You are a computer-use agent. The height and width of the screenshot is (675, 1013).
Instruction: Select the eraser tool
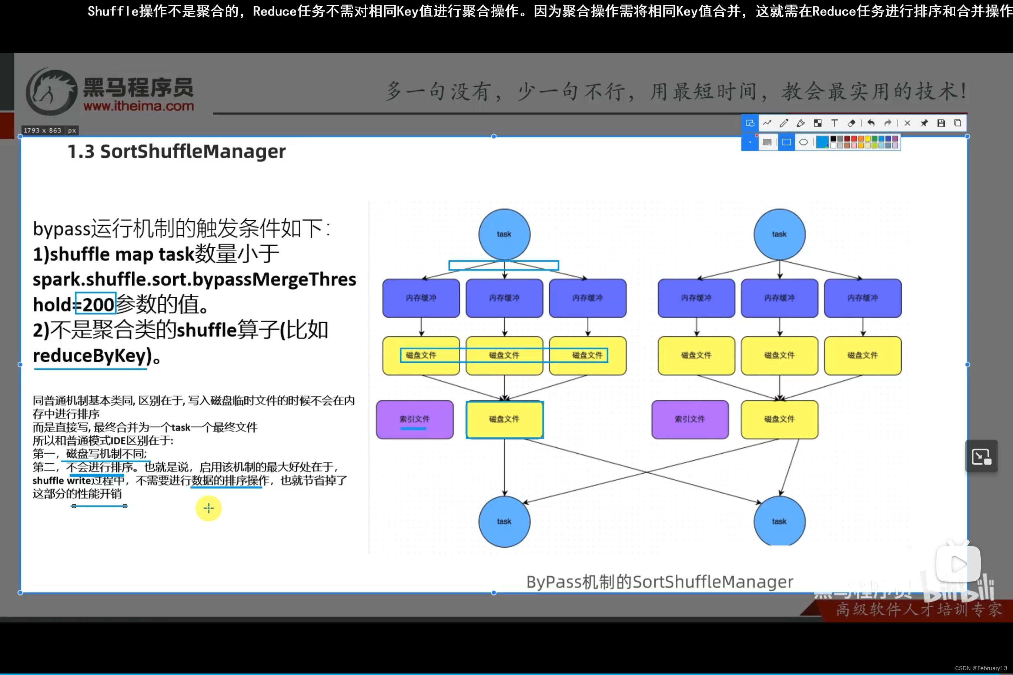coord(852,123)
